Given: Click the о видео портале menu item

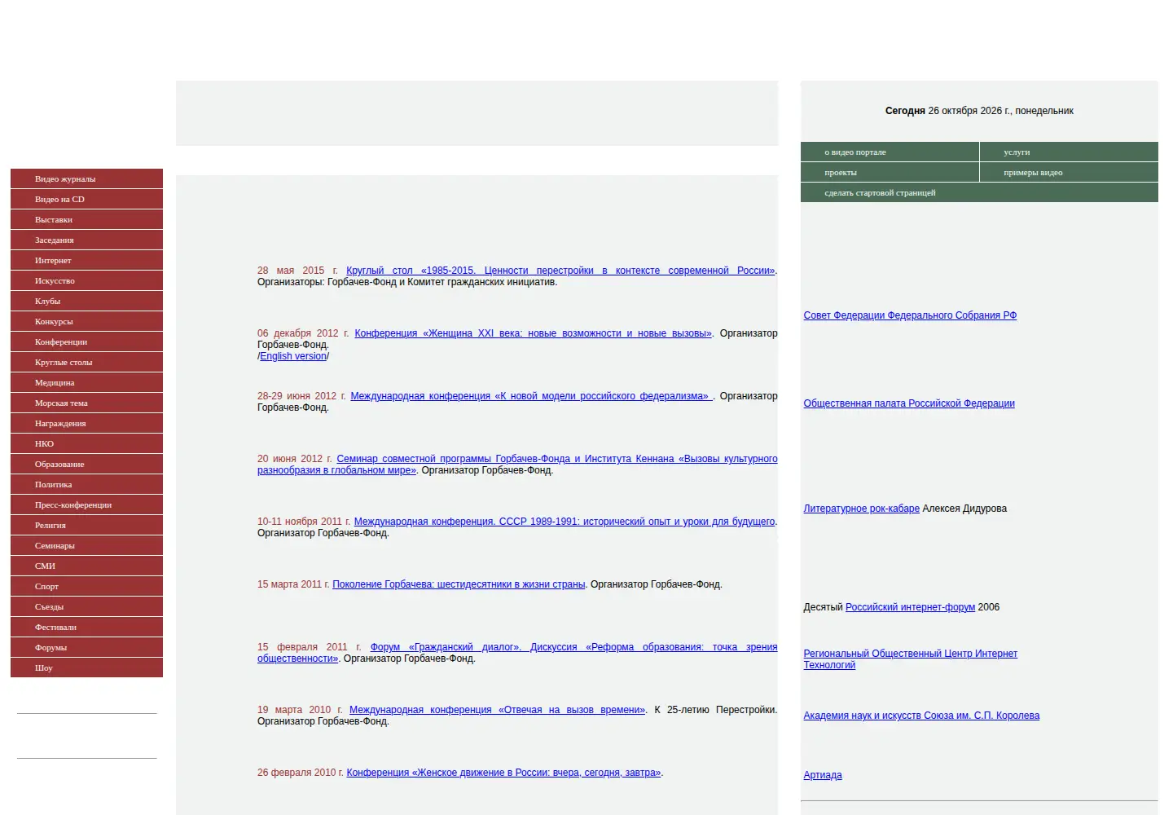Looking at the screenshot, I should click(890, 152).
